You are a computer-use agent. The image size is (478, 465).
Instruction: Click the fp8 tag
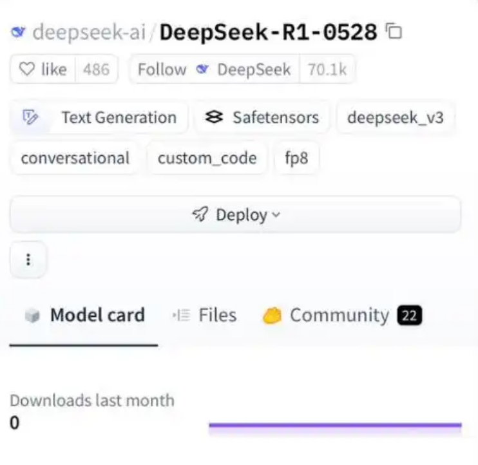pyautogui.click(x=296, y=158)
